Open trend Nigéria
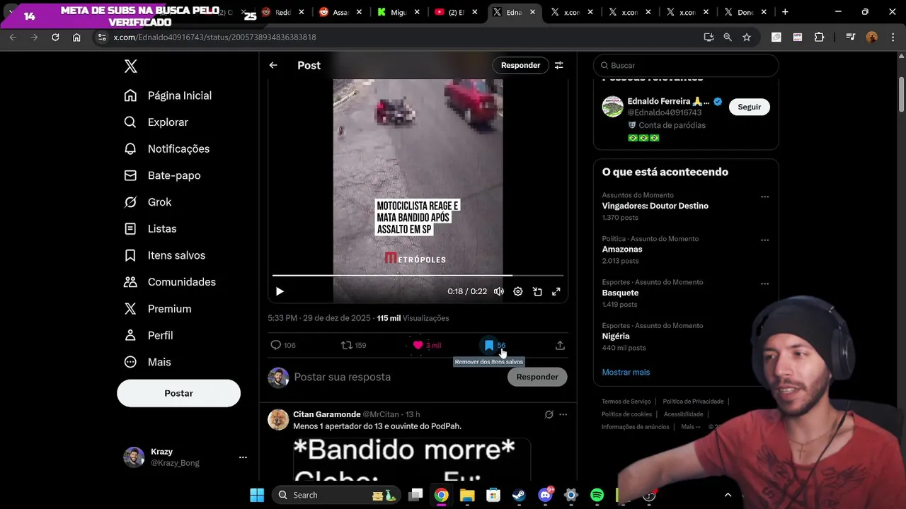This screenshot has height=509, width=906. 617,337
